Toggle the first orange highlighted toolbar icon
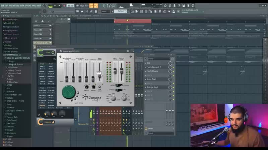The image size is (268, 150). 91,6
